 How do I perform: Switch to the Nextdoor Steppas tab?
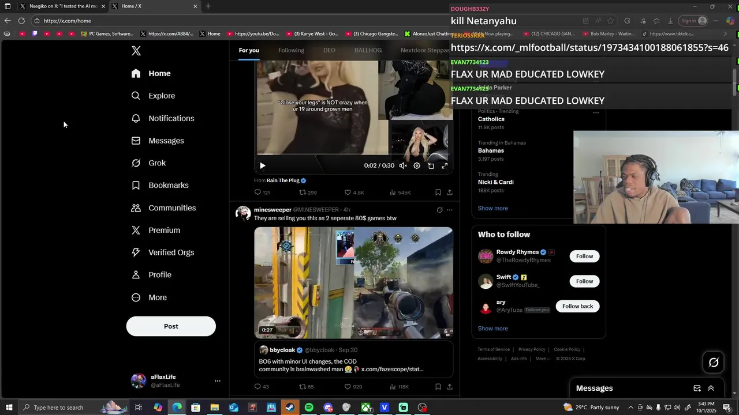click(x=425, y=50)
